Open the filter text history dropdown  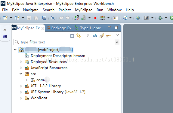coord(117,42)
